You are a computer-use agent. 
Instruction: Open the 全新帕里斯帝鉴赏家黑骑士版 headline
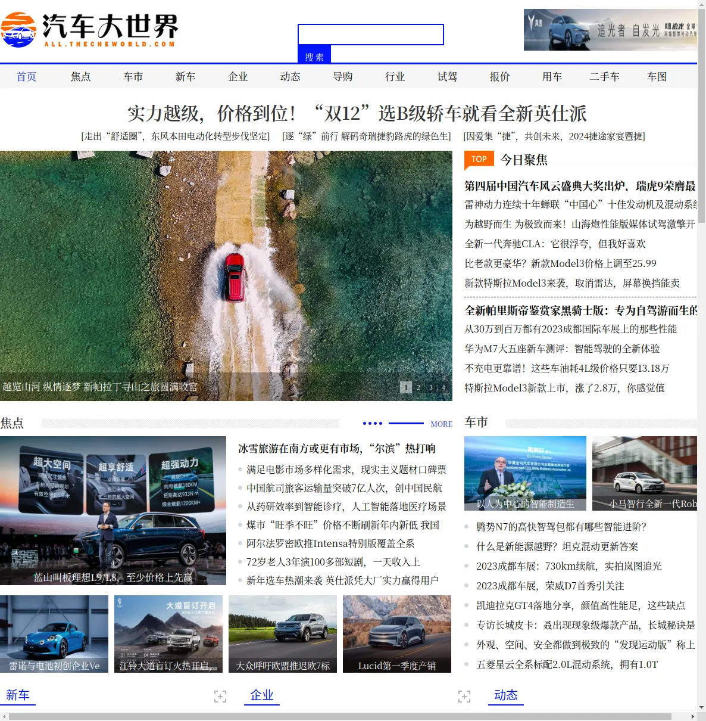click(x=580, y=310)
